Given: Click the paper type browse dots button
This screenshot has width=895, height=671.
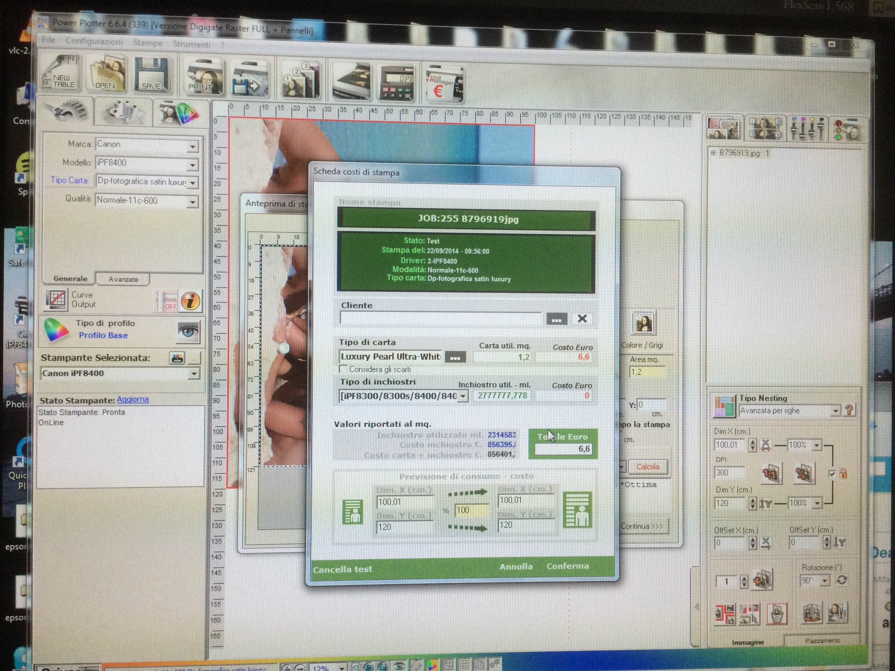Looking at the screenshot, I should point(455,357).
